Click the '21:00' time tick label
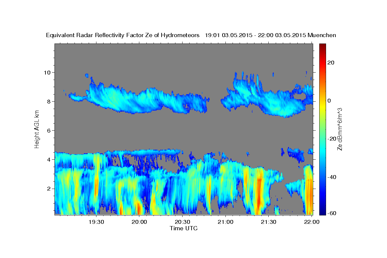 pyautogui.click(x=225, y=222)
